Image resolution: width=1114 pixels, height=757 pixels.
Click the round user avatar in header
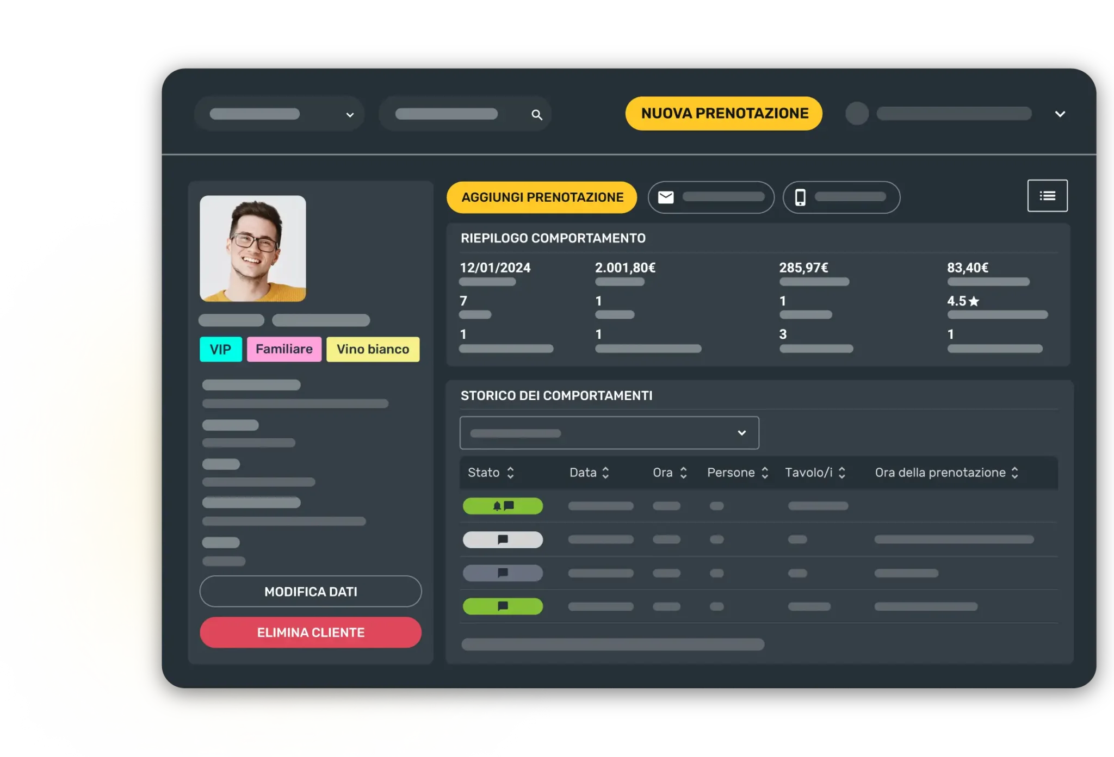coord(857,114)
